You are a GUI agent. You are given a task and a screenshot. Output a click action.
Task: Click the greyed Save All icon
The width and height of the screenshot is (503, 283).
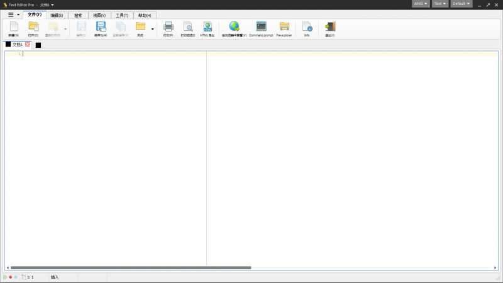121,27
